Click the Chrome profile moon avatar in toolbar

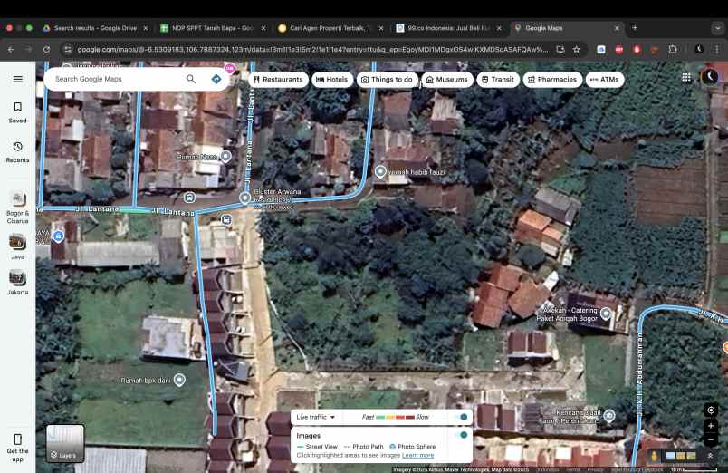[x=699, y=49]
